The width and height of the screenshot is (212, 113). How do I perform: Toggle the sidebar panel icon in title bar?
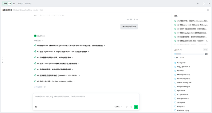click(x=14, y=4)
